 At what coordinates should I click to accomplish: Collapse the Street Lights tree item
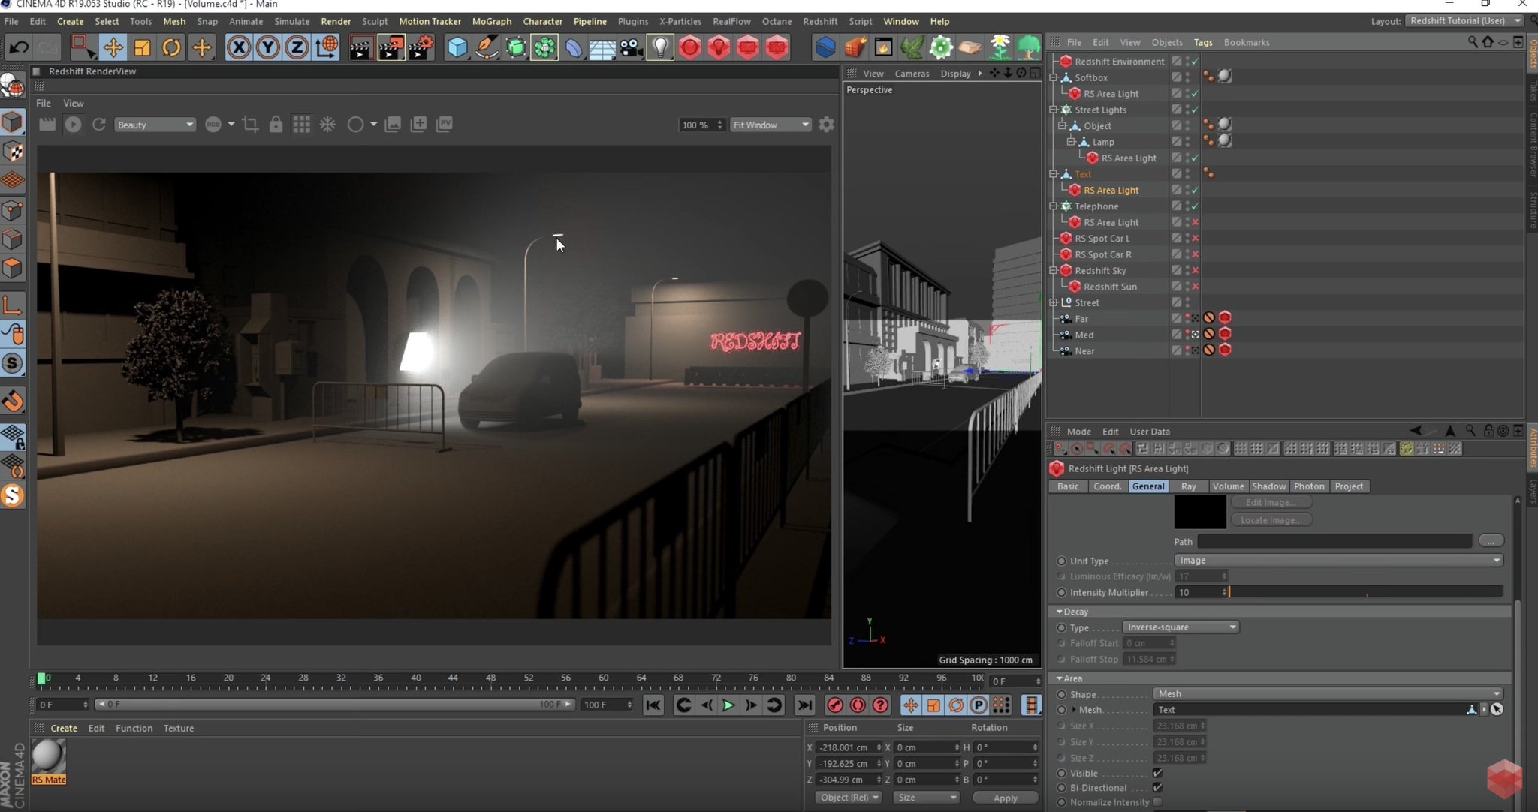[x=1054, y=110]
